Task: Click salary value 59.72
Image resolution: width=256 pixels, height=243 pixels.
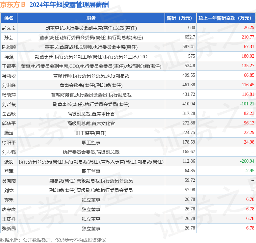Action: click(190, 180)
